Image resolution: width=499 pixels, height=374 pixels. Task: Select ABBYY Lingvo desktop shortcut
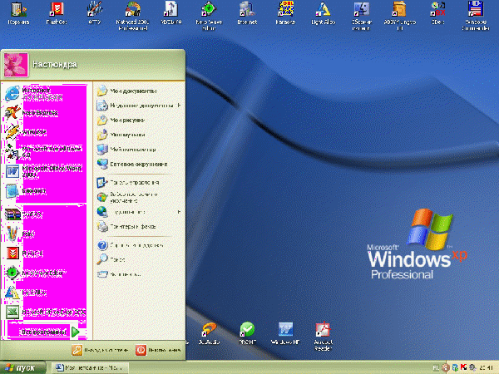click(x=400, y=16)
